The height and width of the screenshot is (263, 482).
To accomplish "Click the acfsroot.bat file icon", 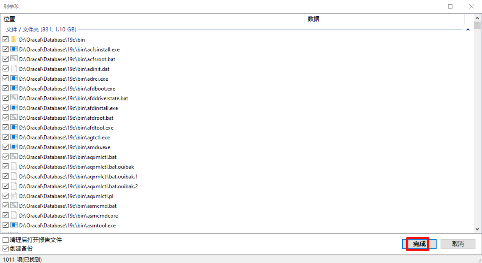I will point(14,59).
